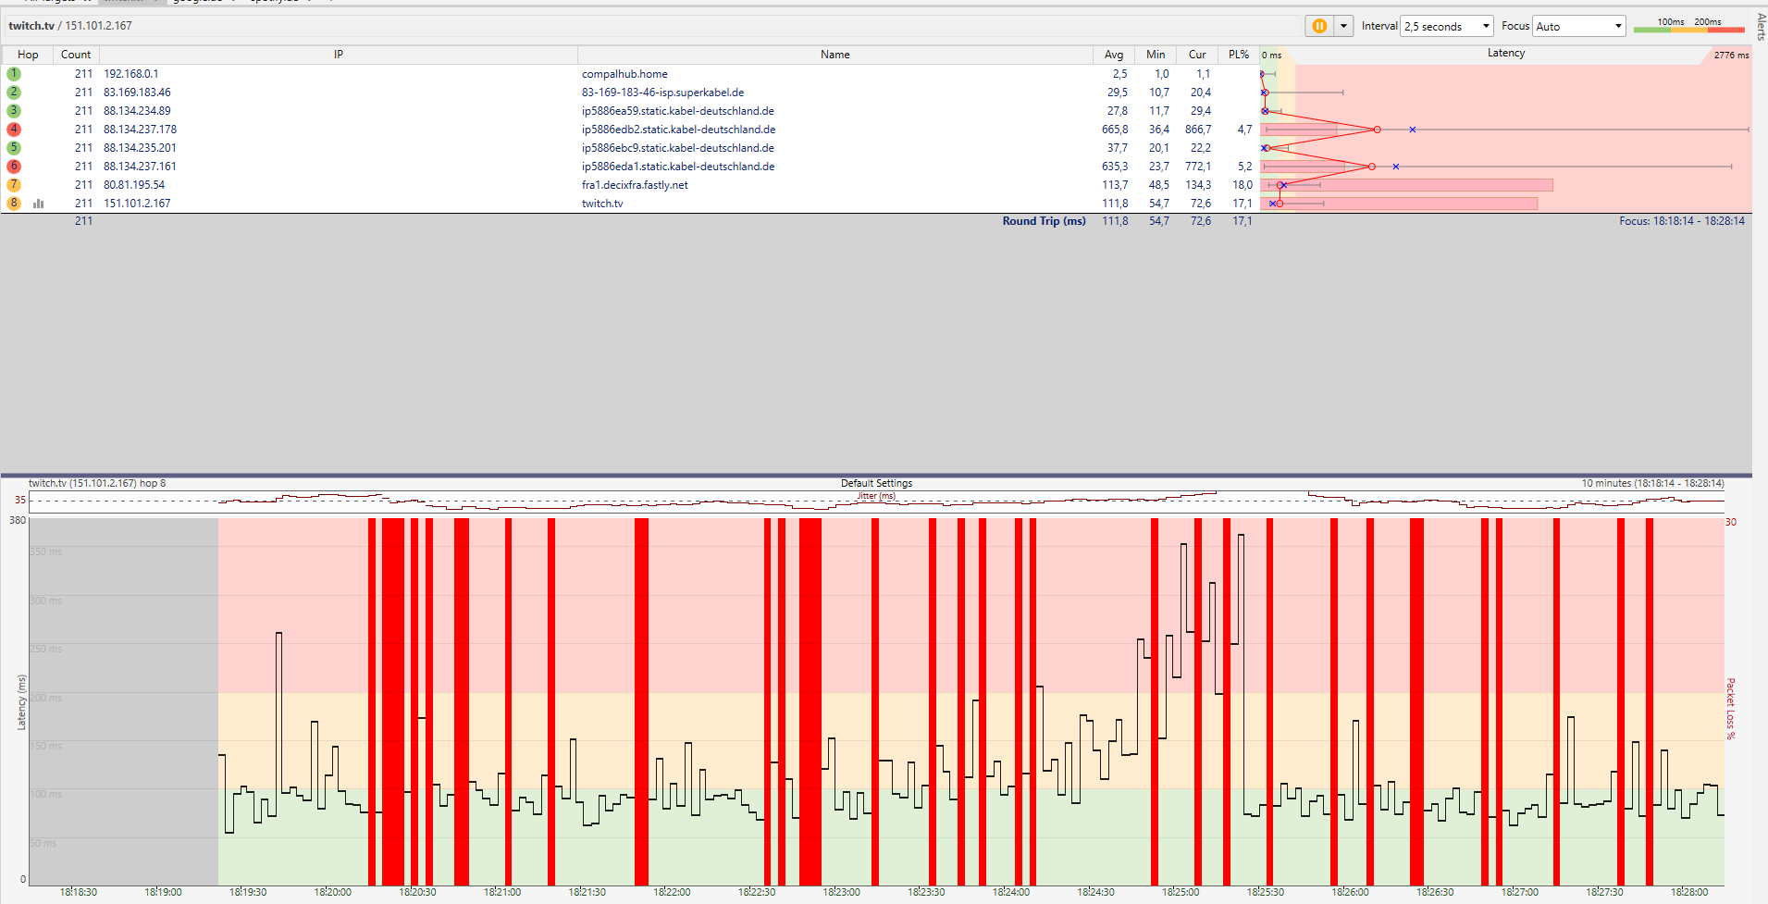The image size is (1768, 904).
Task: Select IP cell 88.134.235.201
Action: coord(140,148)
